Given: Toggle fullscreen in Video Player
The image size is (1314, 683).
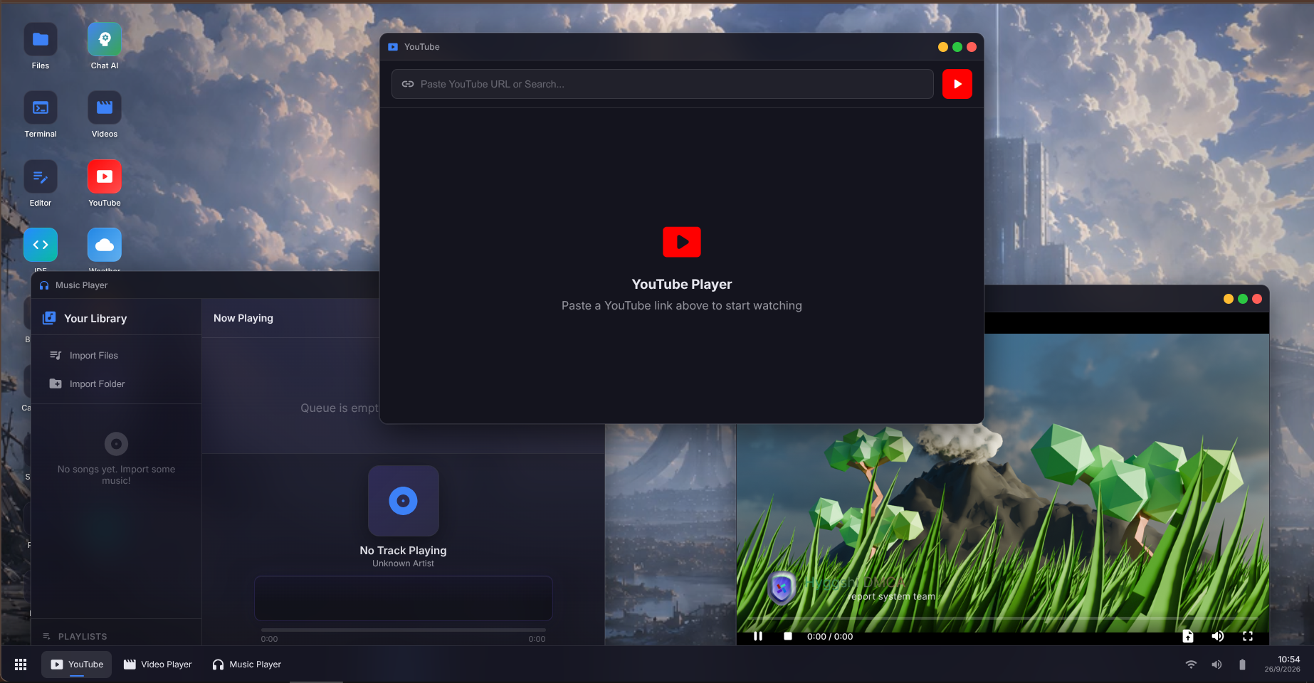Looking at the screenshot, I should 1248,636.
